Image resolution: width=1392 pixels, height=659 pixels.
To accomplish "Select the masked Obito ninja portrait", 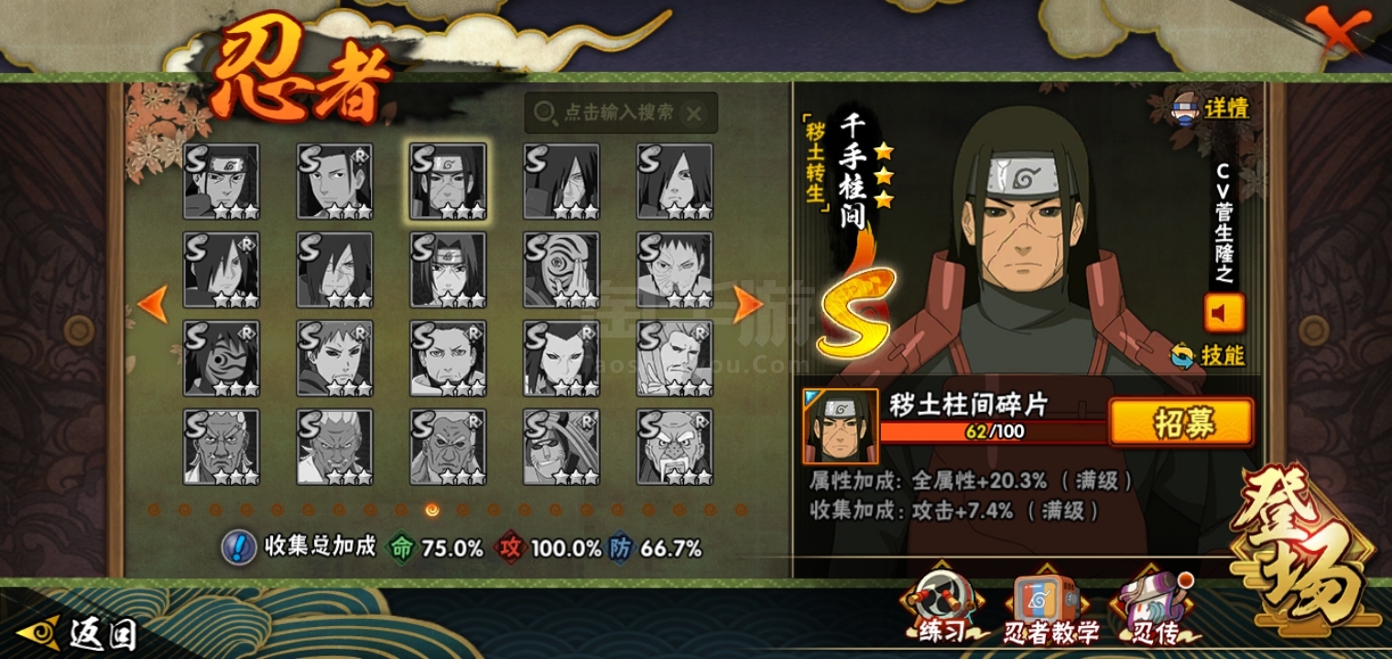I will 561,270.
